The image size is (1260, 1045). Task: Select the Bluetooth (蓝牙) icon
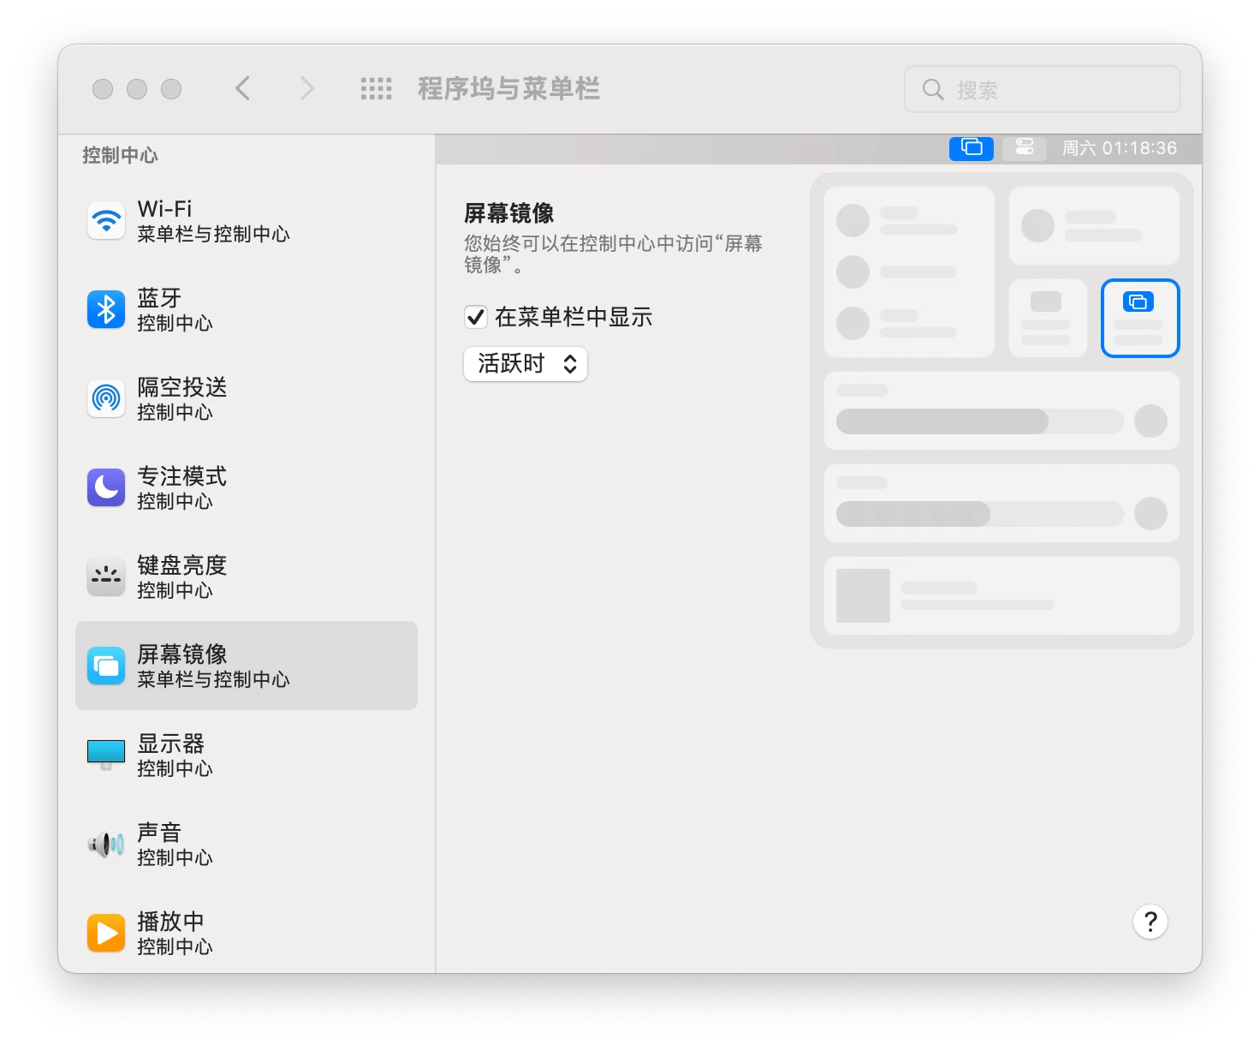106,310
